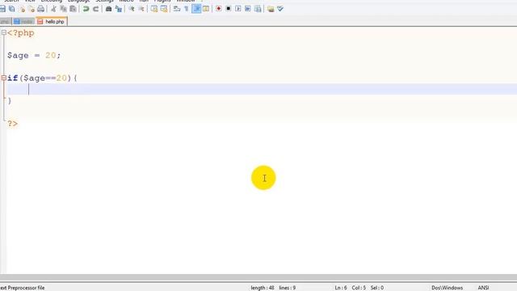
Task: Switch to the hello.php tab
Action: click(x=52, y=22)
